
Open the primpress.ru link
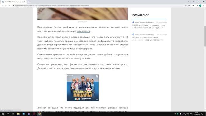click(83, 31)
